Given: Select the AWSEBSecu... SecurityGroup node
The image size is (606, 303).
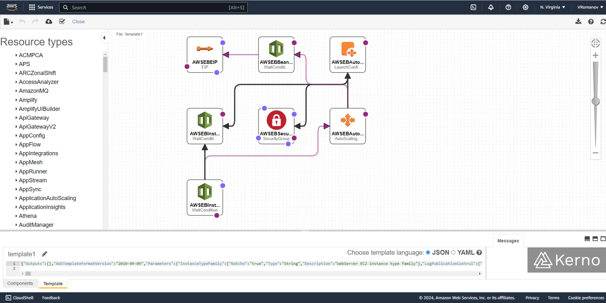Looking at the screenshot, I should (x=276, y=126).
